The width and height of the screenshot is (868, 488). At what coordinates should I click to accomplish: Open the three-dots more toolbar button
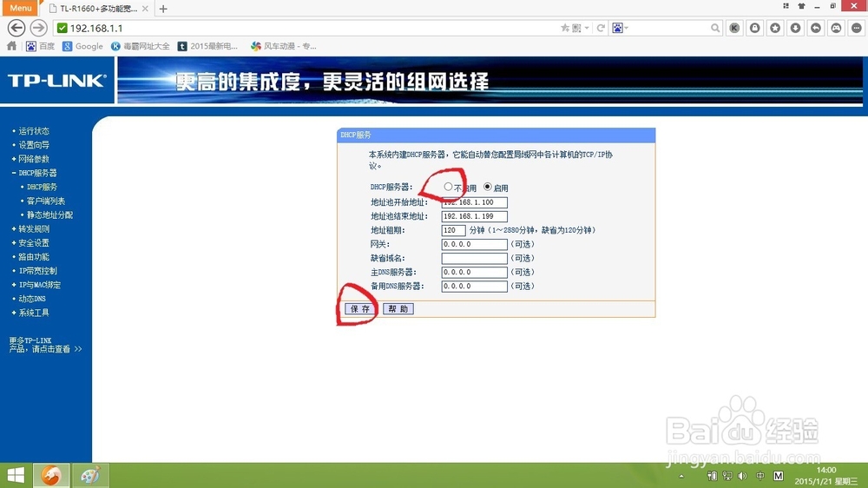point(857,28)
